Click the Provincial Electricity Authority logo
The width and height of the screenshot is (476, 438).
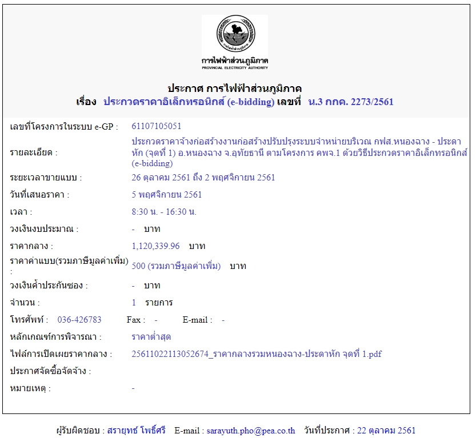coord(235,43)
